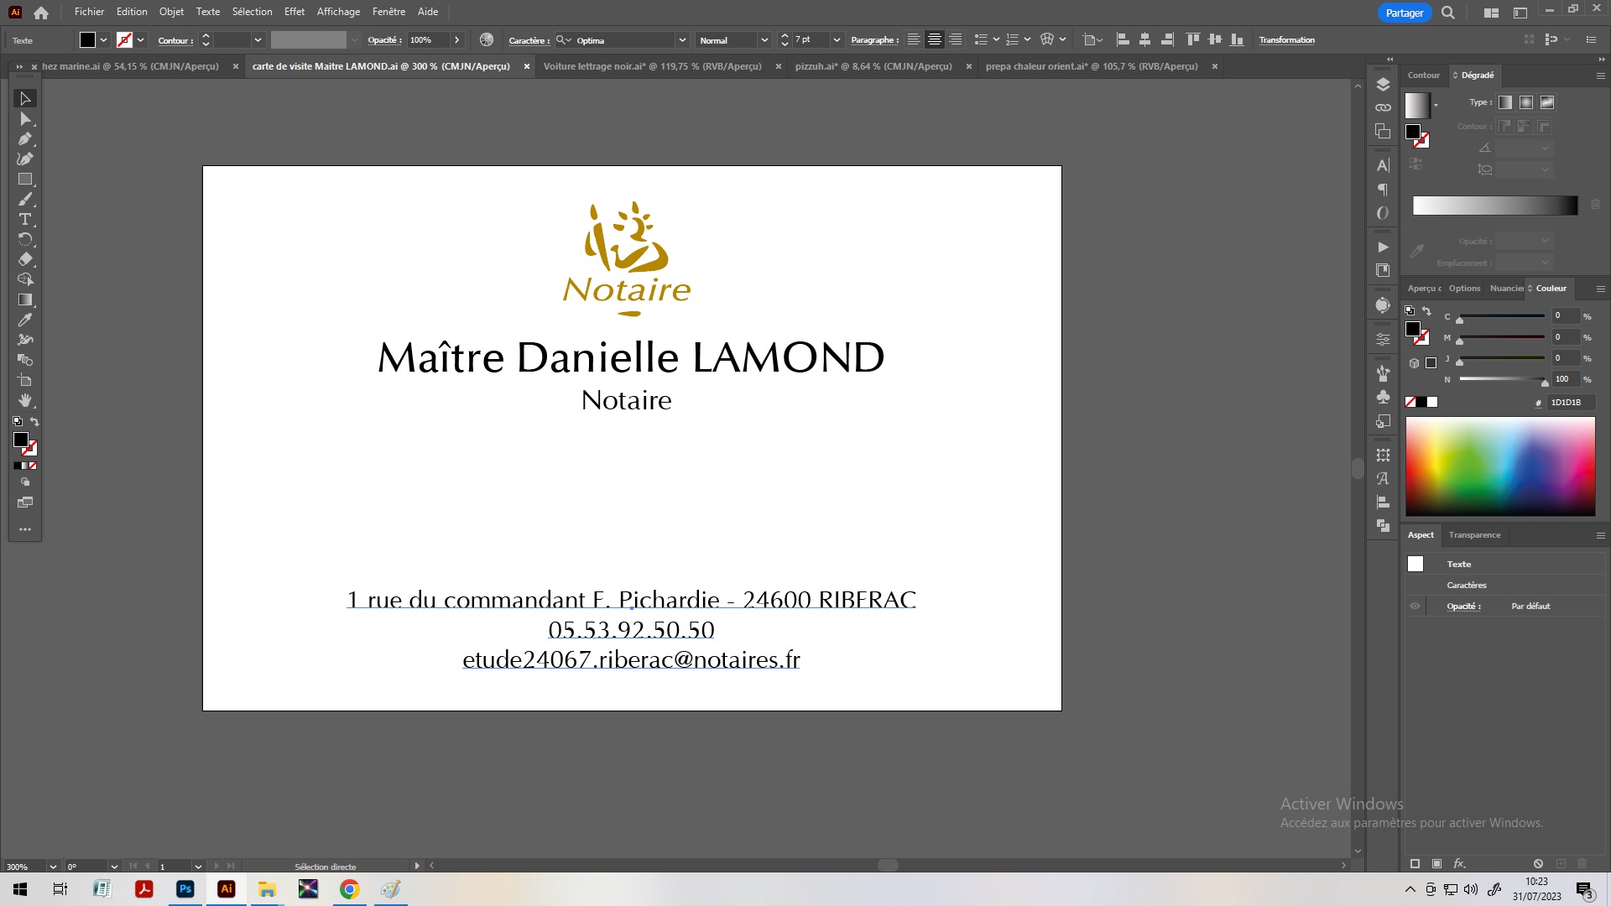Image resolution: width=1611 pixels, height=906 pixels.
Task: Click the Opacité link in Aspect panel
Action: tap(1463, 607)
